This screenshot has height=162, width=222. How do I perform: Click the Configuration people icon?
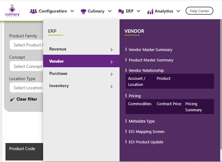33,11
